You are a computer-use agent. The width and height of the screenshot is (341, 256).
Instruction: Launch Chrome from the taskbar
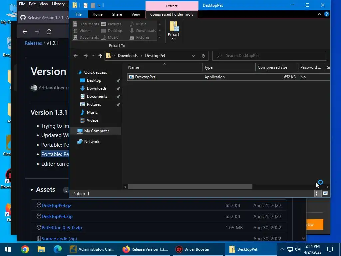coord(25,249)
